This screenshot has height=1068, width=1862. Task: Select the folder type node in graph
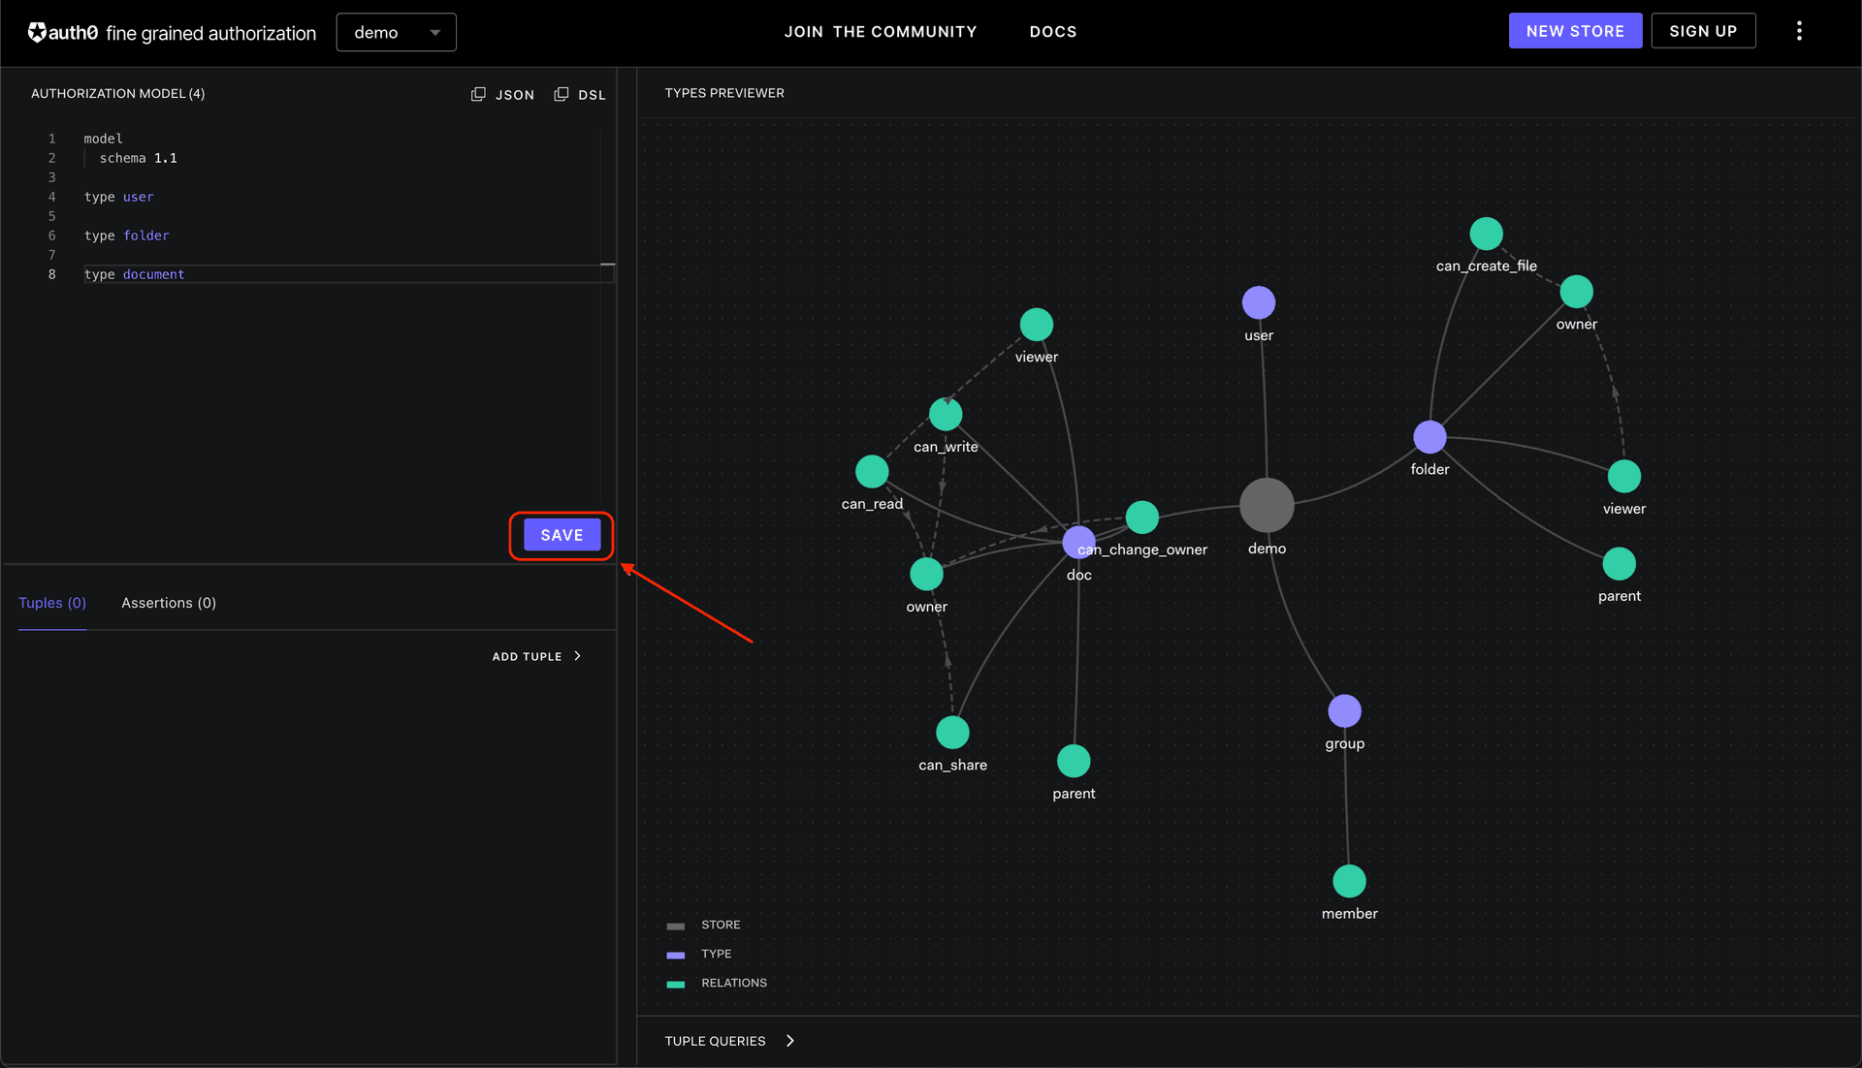pyautogui.click(x=1429, y=437)
